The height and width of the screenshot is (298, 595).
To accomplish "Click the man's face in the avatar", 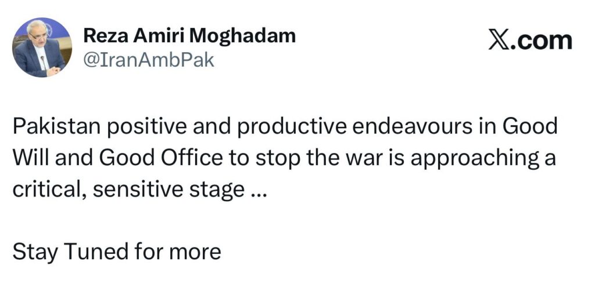I will tap(37, 37).
